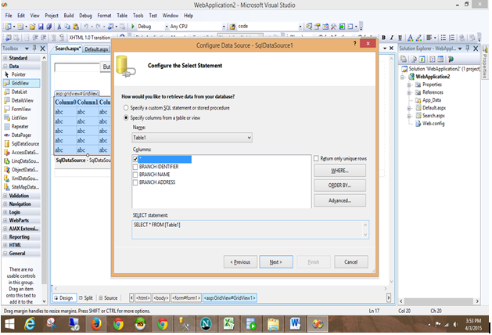Image resolution: width=492 pixels, height=335 pixels.
Task: Open Microsoft Word from the taskbar
Action: 295,324
